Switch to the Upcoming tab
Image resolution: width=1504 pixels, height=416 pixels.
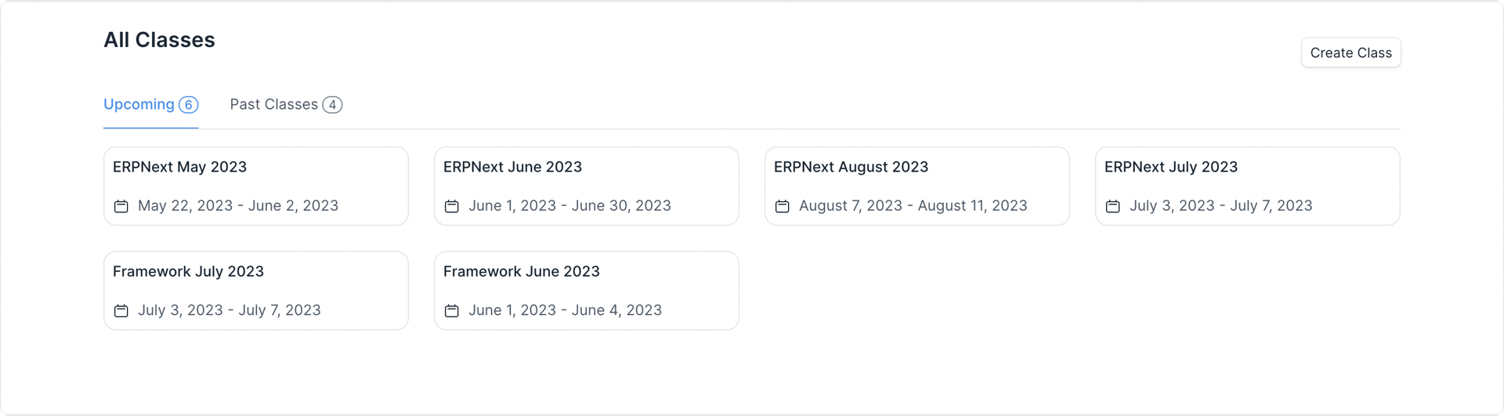(x=150, y=105)
